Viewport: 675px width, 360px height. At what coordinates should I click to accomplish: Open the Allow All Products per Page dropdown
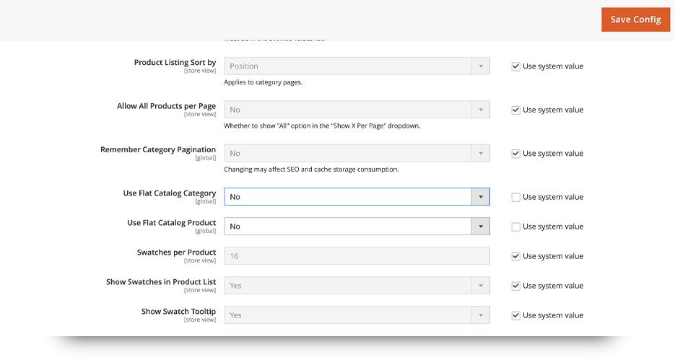coord(357,110)
